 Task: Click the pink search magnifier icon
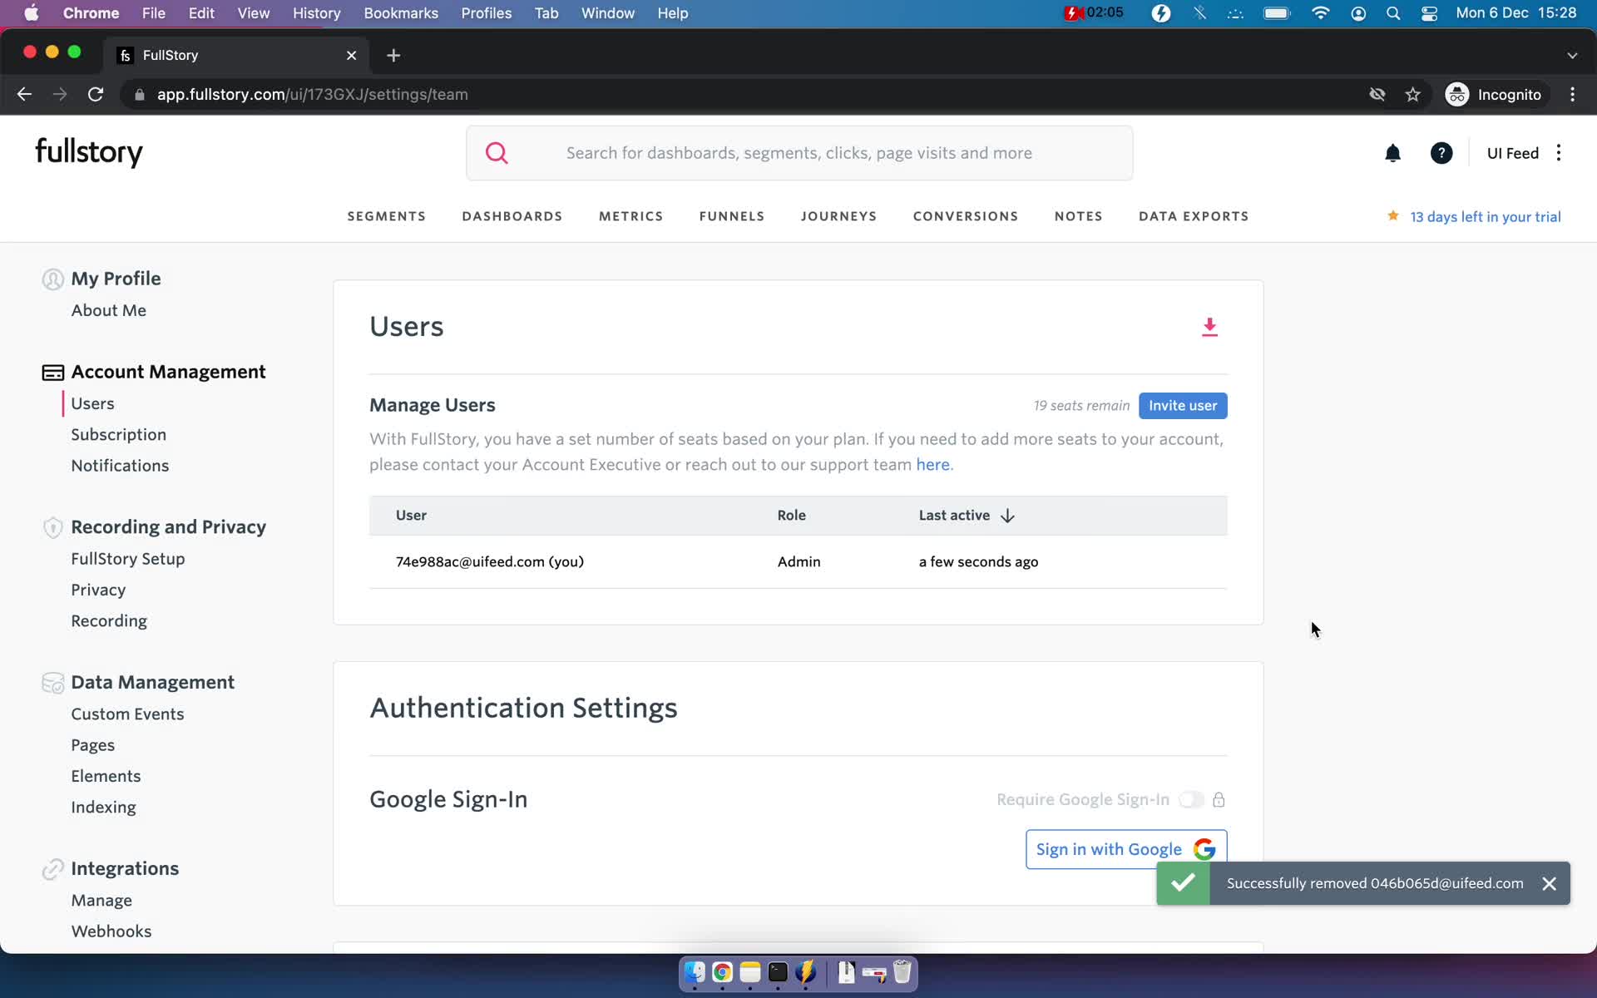[x=497, y=153]
